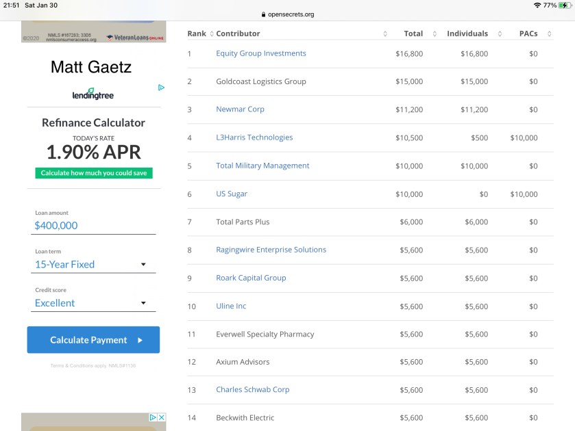Tap the opensecrets.org address bar

coord(288,14)
